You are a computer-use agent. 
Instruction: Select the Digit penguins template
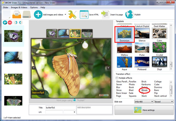coord(159,63)
